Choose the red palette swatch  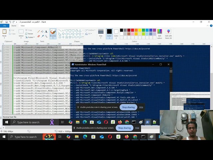pos(132,30)
